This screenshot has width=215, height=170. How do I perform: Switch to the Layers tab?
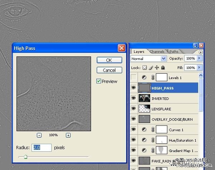[x=139, y=52]
